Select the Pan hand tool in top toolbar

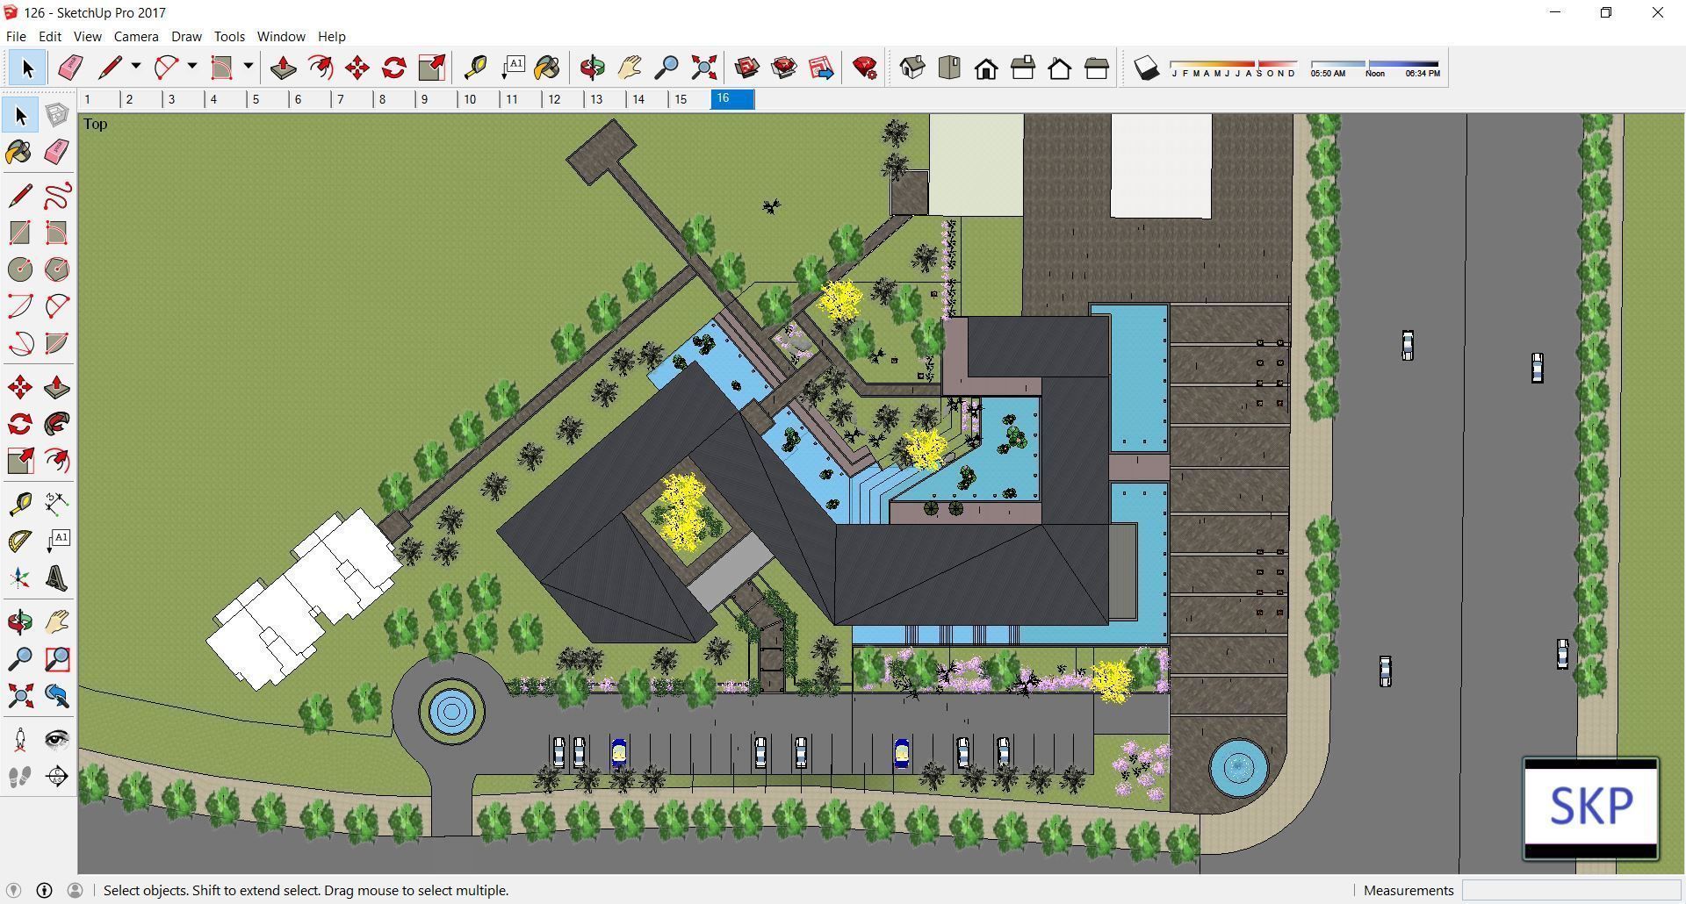(630, 68)
